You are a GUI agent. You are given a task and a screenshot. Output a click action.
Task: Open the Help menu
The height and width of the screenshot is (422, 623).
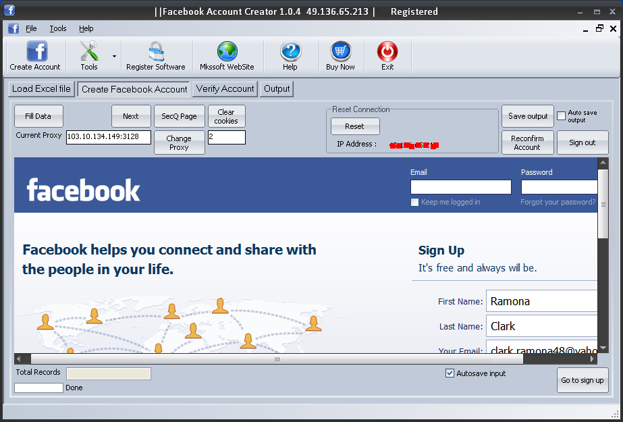point(86,28)
